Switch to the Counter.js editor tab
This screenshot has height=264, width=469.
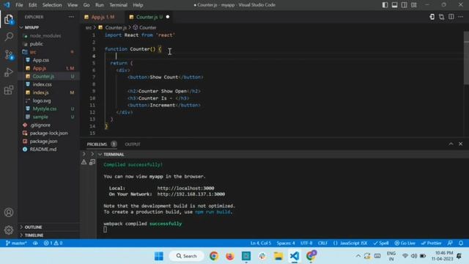[149, 17]
